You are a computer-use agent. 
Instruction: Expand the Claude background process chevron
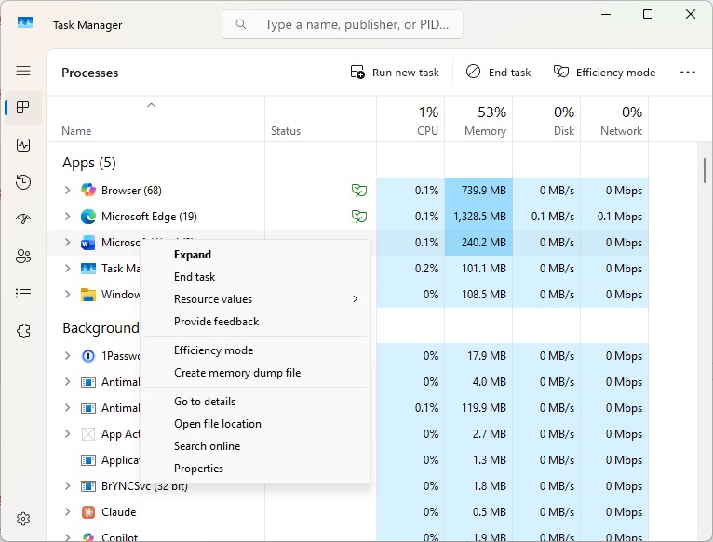coord(67,511)
